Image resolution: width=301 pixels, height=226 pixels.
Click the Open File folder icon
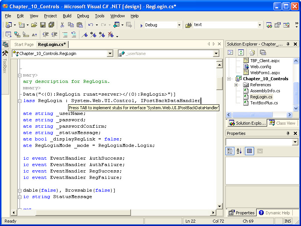point(34,25)
